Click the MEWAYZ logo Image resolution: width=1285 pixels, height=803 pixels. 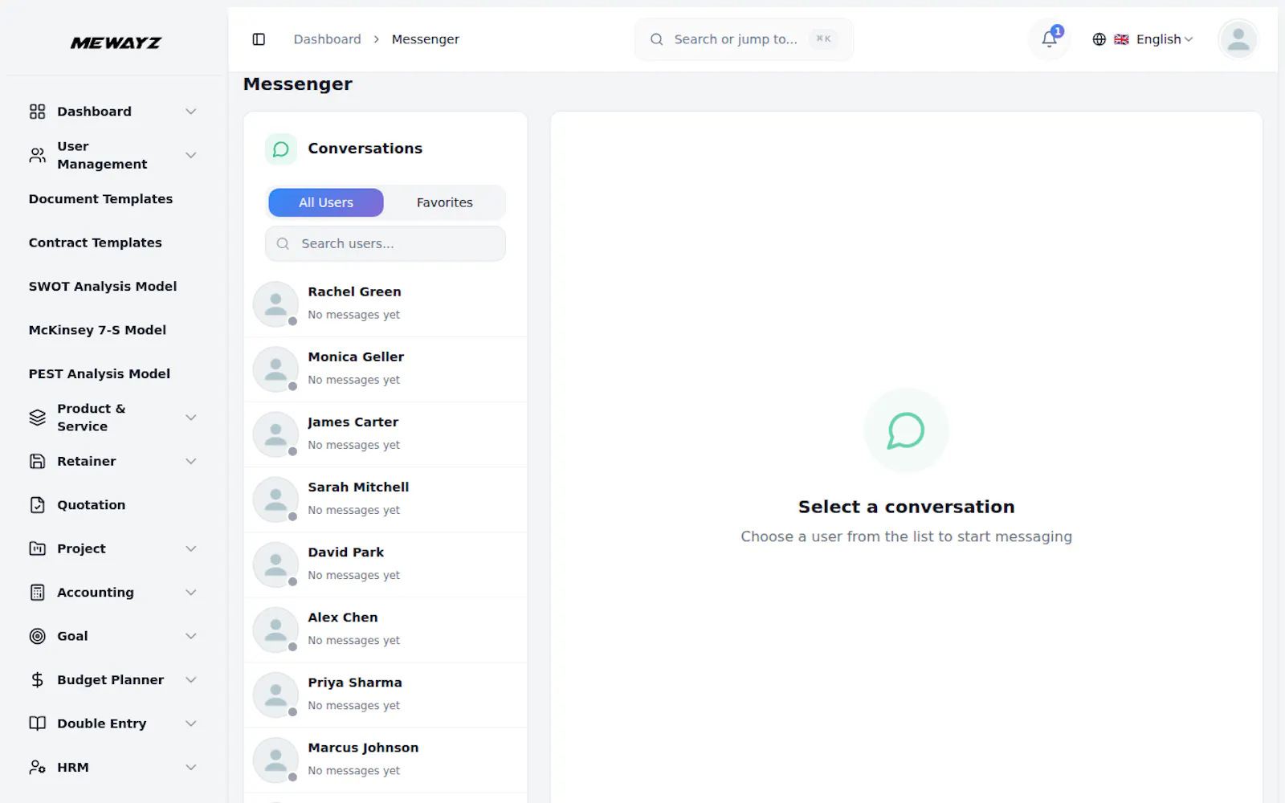tap(116, 43)
